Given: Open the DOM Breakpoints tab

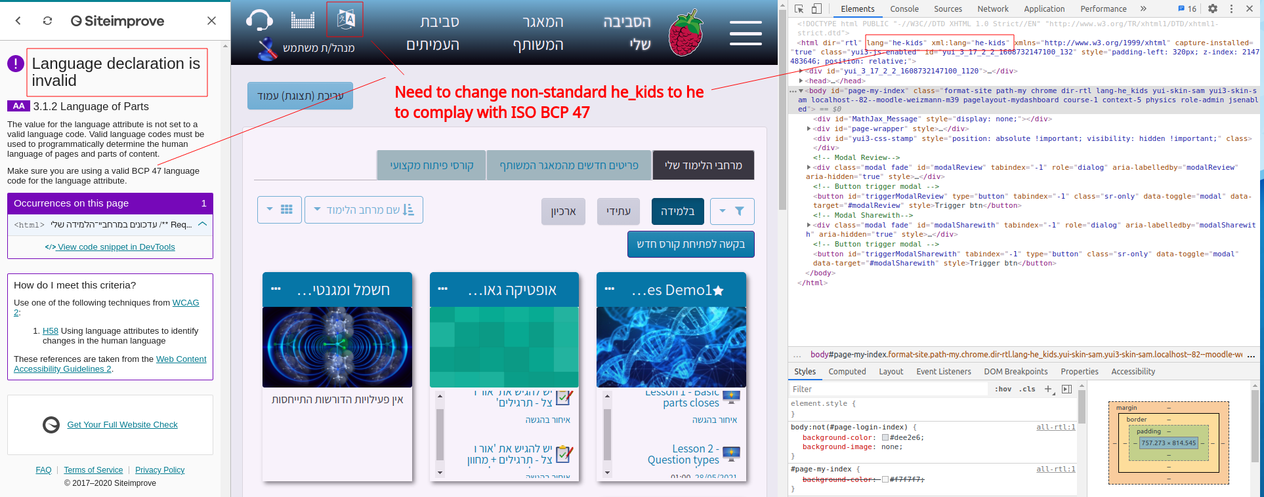Looking at the screenshot, I should [x=1016, y=371].
